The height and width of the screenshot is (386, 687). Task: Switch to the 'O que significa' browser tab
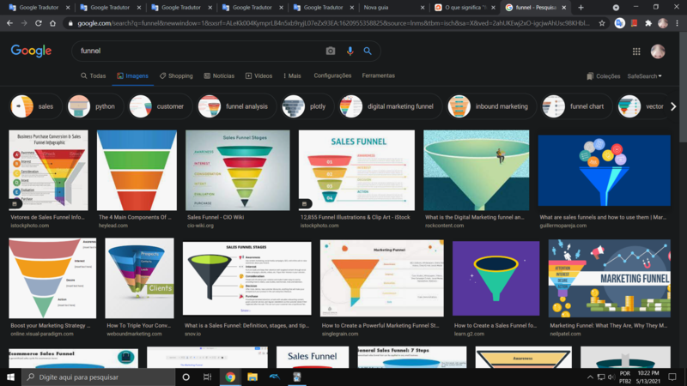tap(464, 8)
